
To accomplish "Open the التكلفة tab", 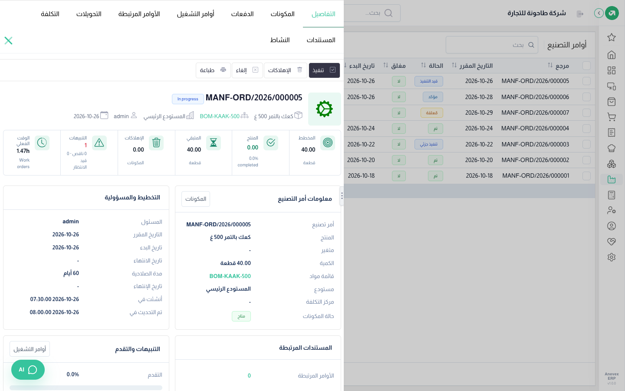I will pyautogui.click(x=50, y=14).
